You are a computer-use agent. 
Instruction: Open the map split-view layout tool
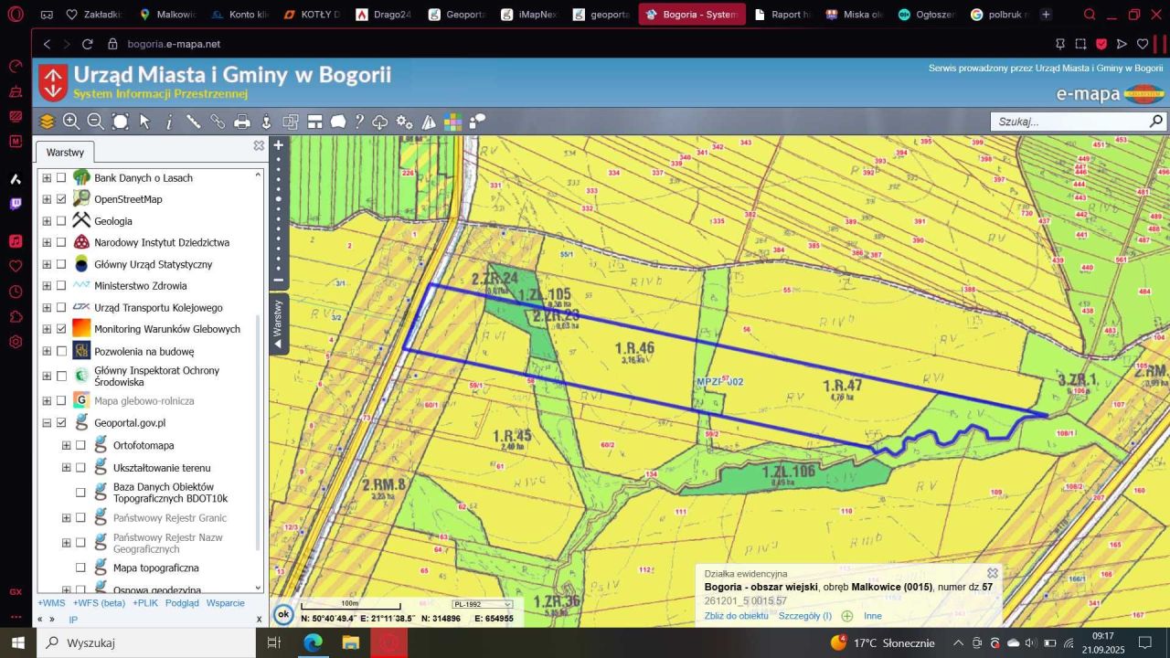coord(314,122)
